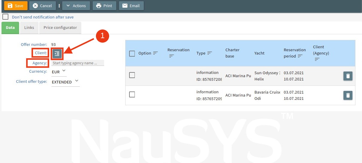The image size is (362, 163).
Task: Open the Price configurator tab
Action: [x=60, y=27]
